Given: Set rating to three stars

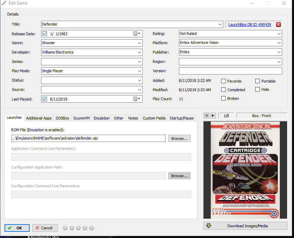Looking at the screenshot, I should [x=78, y=228].
